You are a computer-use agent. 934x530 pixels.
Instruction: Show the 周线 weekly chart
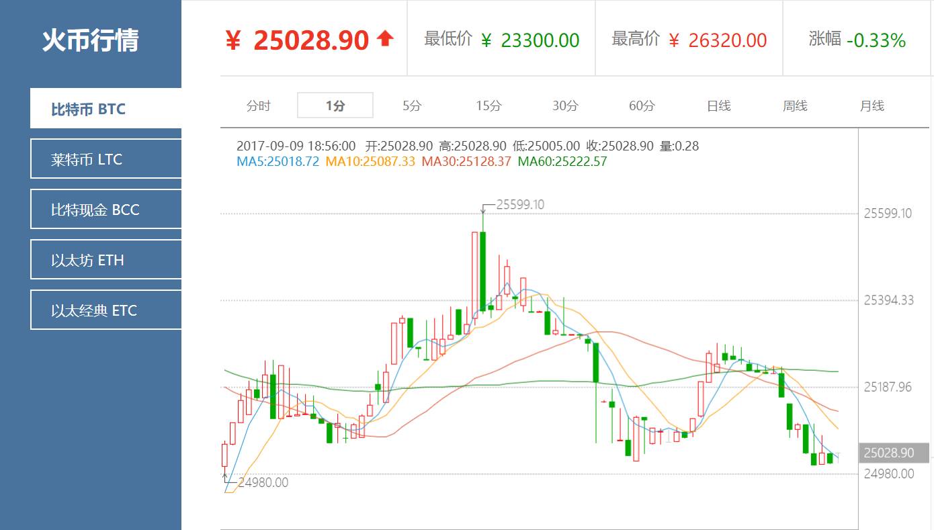795,105
